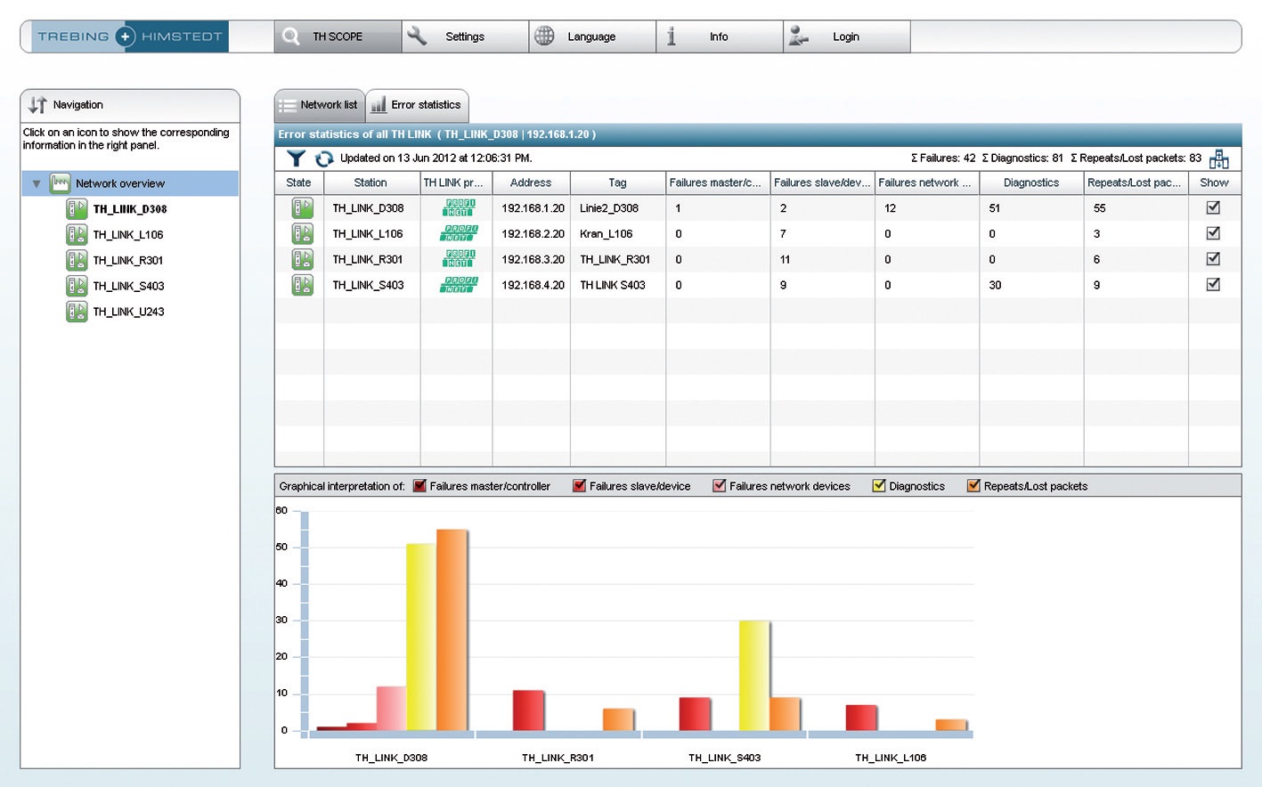This screenshot has width=1262, height=787.
Task: Uncheck Show for TH_LINK_R301 row
Action: (1213, 259)
